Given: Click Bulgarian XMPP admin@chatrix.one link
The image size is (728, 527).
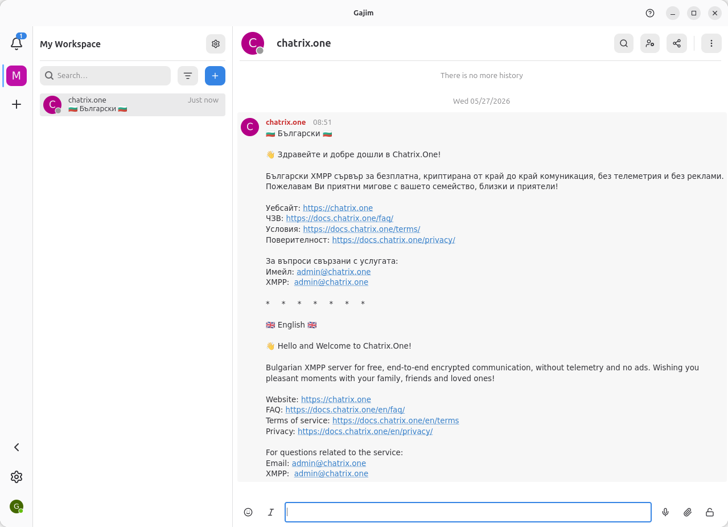Looking at the screenshot, I should [331, 282].
